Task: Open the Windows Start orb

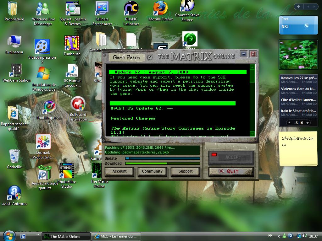Action: (x=9, y=236)
